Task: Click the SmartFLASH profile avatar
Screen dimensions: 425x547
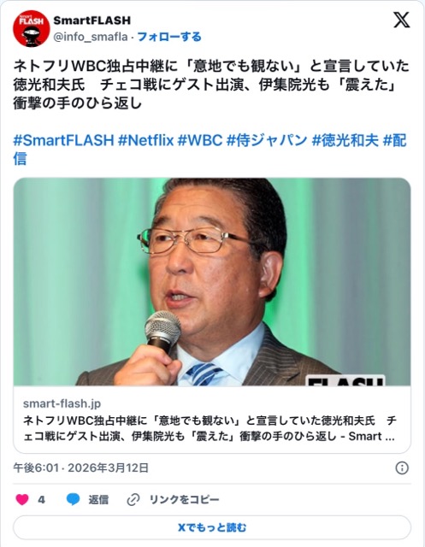Action: (x=32, y=28)
